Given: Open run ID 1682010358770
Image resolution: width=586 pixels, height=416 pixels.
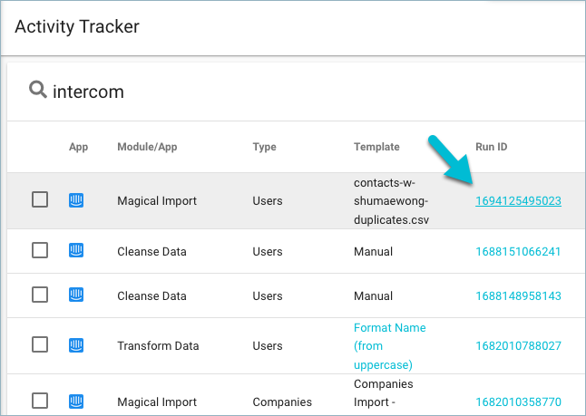Looking at the screenshot, I should 518,402.
